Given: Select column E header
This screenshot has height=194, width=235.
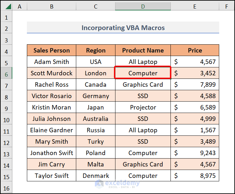Looking at the screenshot, I should [195, 7].
